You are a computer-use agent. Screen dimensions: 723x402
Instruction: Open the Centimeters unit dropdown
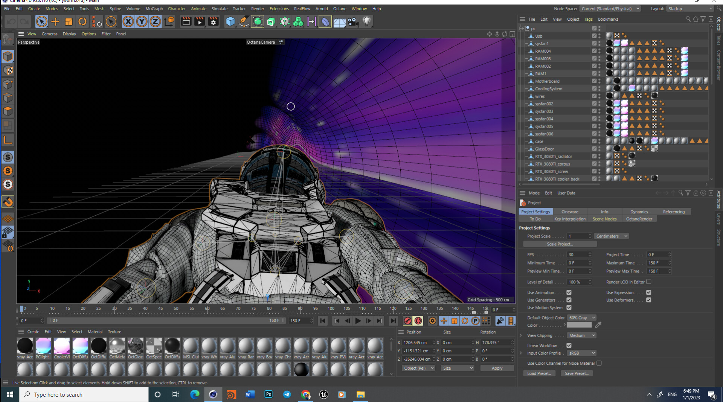(x=611, y=236)
